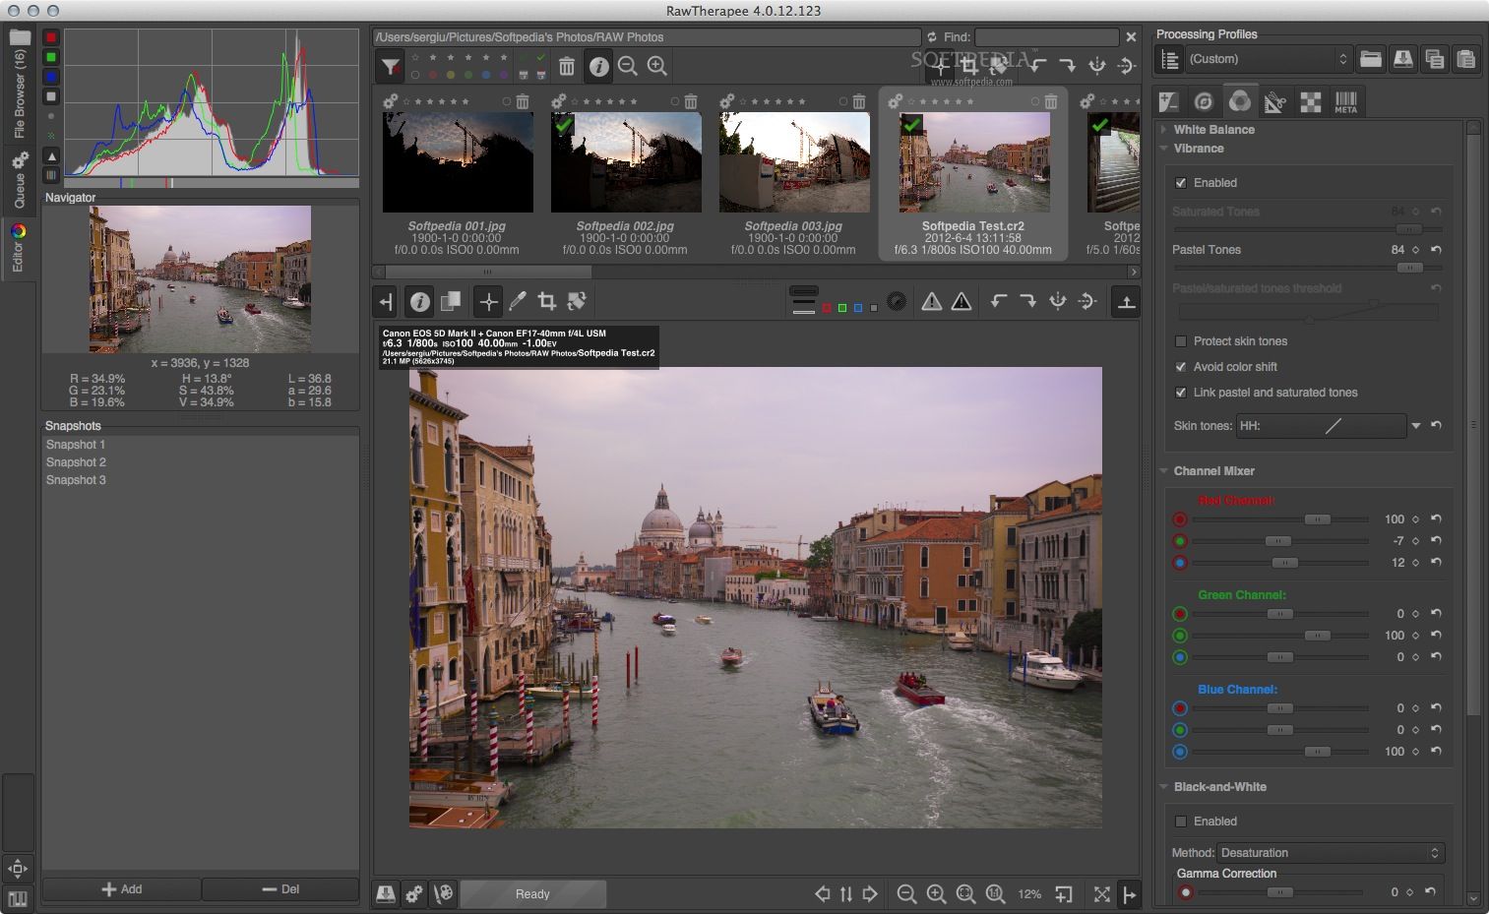Enable Protect skin tones option
This screenshot has width=1489, height=914.
click(1181, 341)
